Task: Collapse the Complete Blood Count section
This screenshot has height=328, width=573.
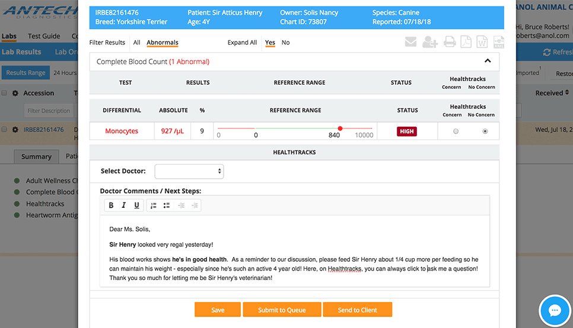Action: pos(488,61)
